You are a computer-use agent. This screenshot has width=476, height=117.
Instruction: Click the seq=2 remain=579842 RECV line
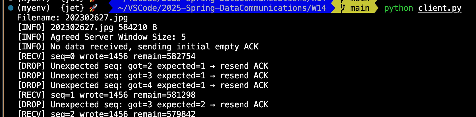[106, 114]
